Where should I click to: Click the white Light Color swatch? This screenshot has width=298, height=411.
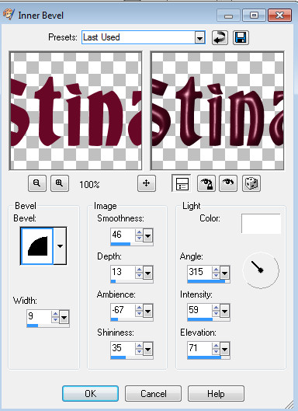261,224
